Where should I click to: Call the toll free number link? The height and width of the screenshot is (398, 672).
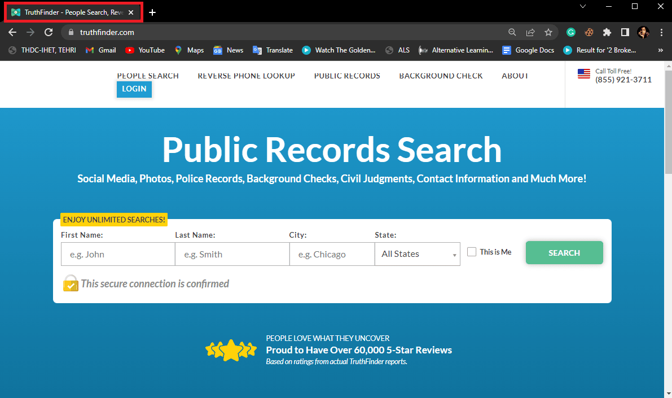[623, 80]
